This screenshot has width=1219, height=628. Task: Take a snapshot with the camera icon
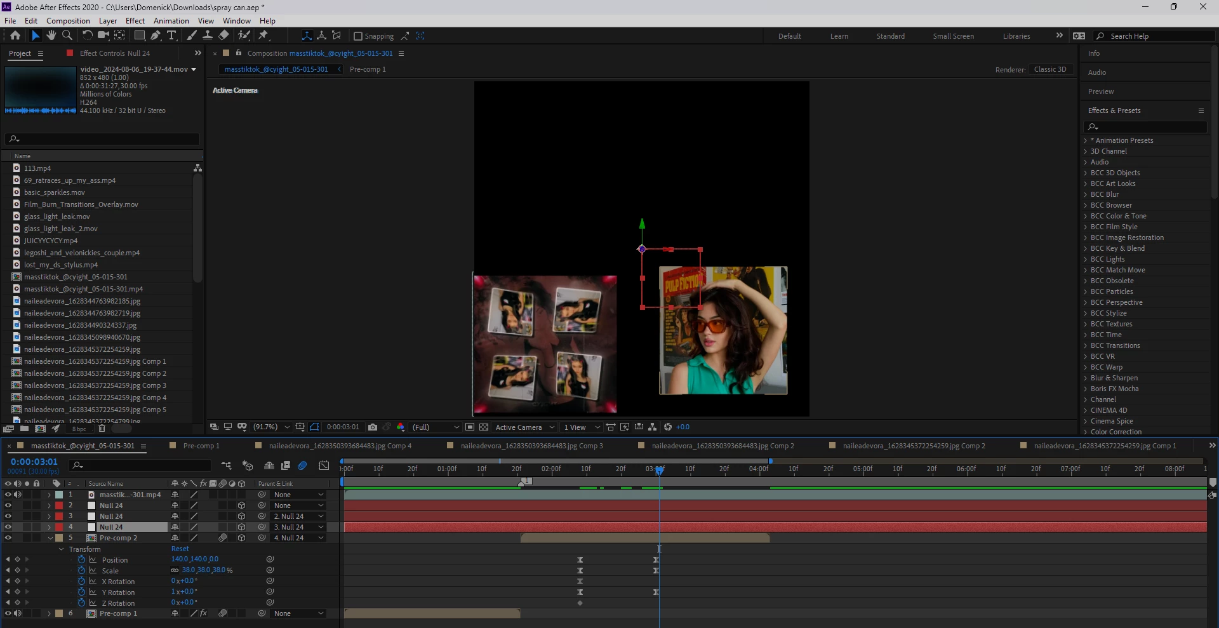pos(373,427)
